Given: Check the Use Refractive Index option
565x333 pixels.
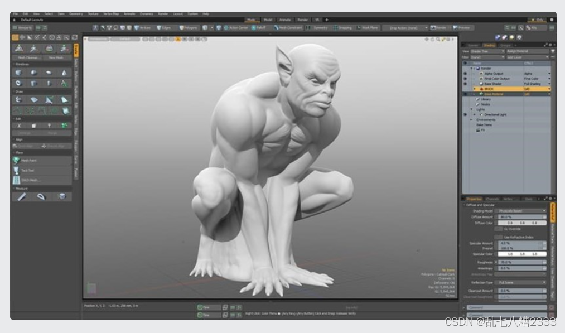Looking at the screenshot, I should 498,237.
